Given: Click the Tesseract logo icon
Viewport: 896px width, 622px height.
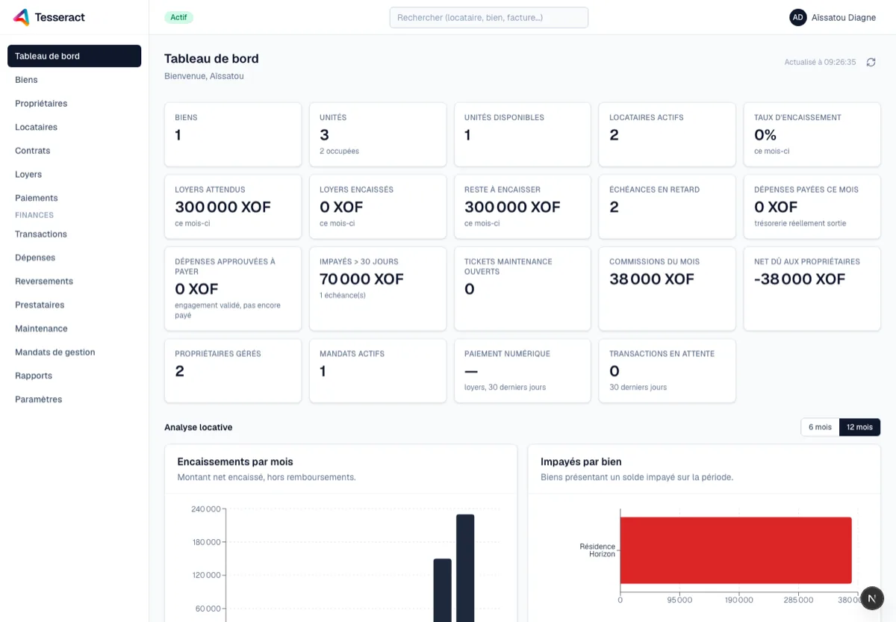Looking at the screenshot, I should [x=22, y=17].
